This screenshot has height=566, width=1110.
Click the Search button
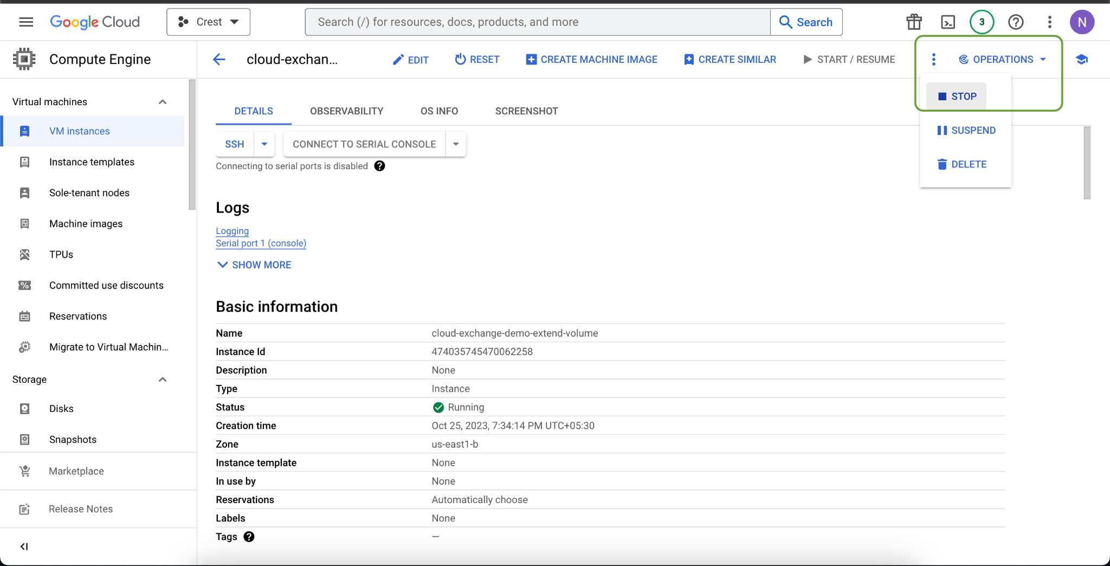(806, 22)
